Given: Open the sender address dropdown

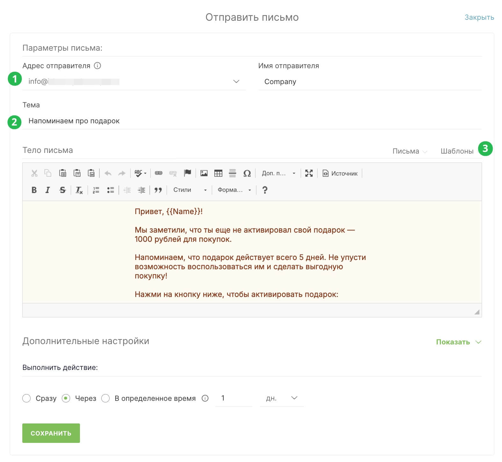Looking at the screenshot, I should [134, 82].
